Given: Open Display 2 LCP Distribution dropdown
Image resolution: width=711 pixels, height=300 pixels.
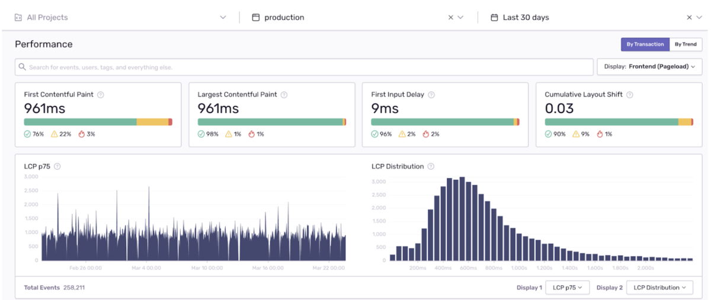Looking at the screenshot, I should click(659, 288).
